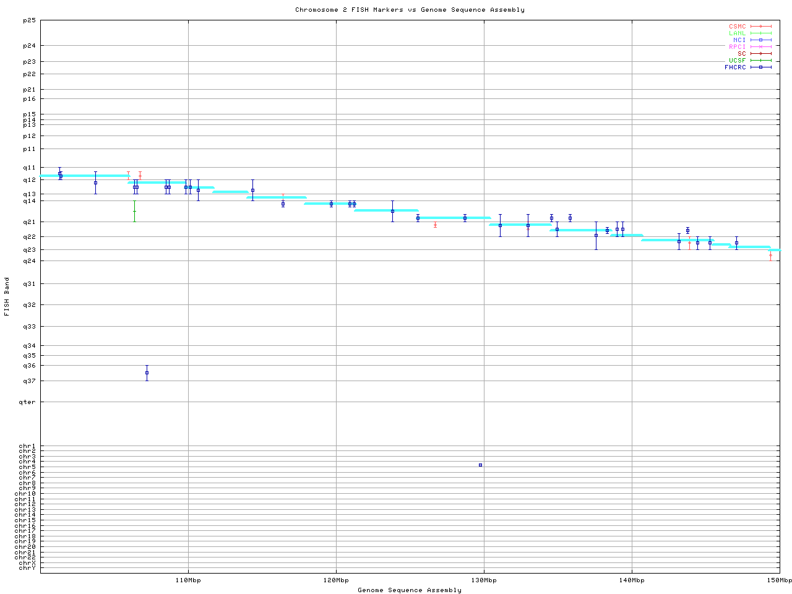The width and height of the screenshot is (792, 594).
Task: Click the UCSF legend label
Action: [737, 61]
